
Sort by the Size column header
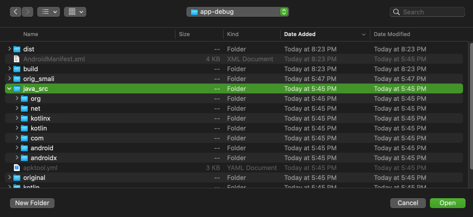point(184,34)
